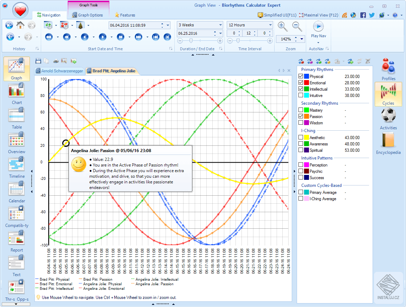Image resolution: width=406 pixels, height=307 pixels.
Task: Enable the Aesthetic I-Ching checkbox
Action: click(x=301, y=137)
